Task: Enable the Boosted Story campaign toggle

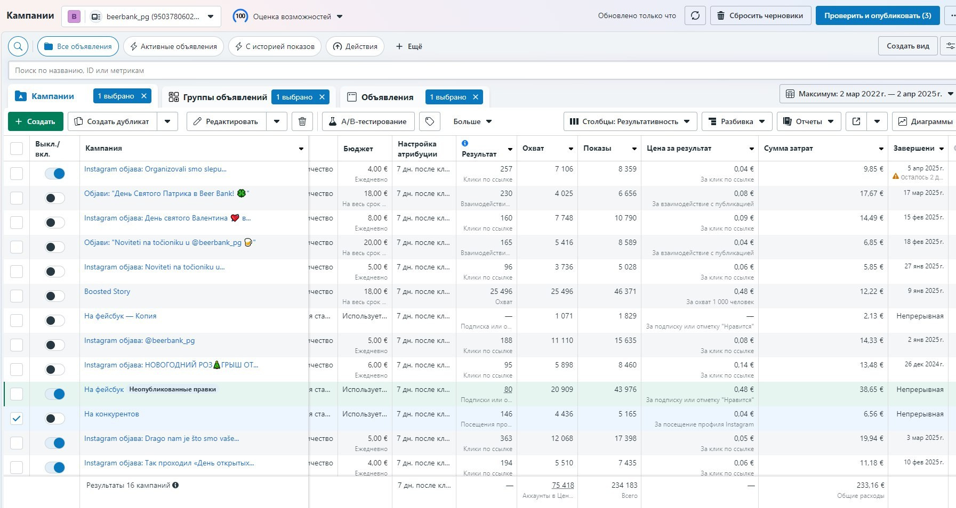Action: point(55,296)
